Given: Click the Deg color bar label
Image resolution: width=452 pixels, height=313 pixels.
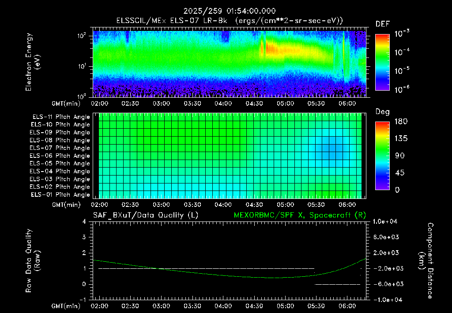Looking at the screenshot, I should click(x=383, y=112).
